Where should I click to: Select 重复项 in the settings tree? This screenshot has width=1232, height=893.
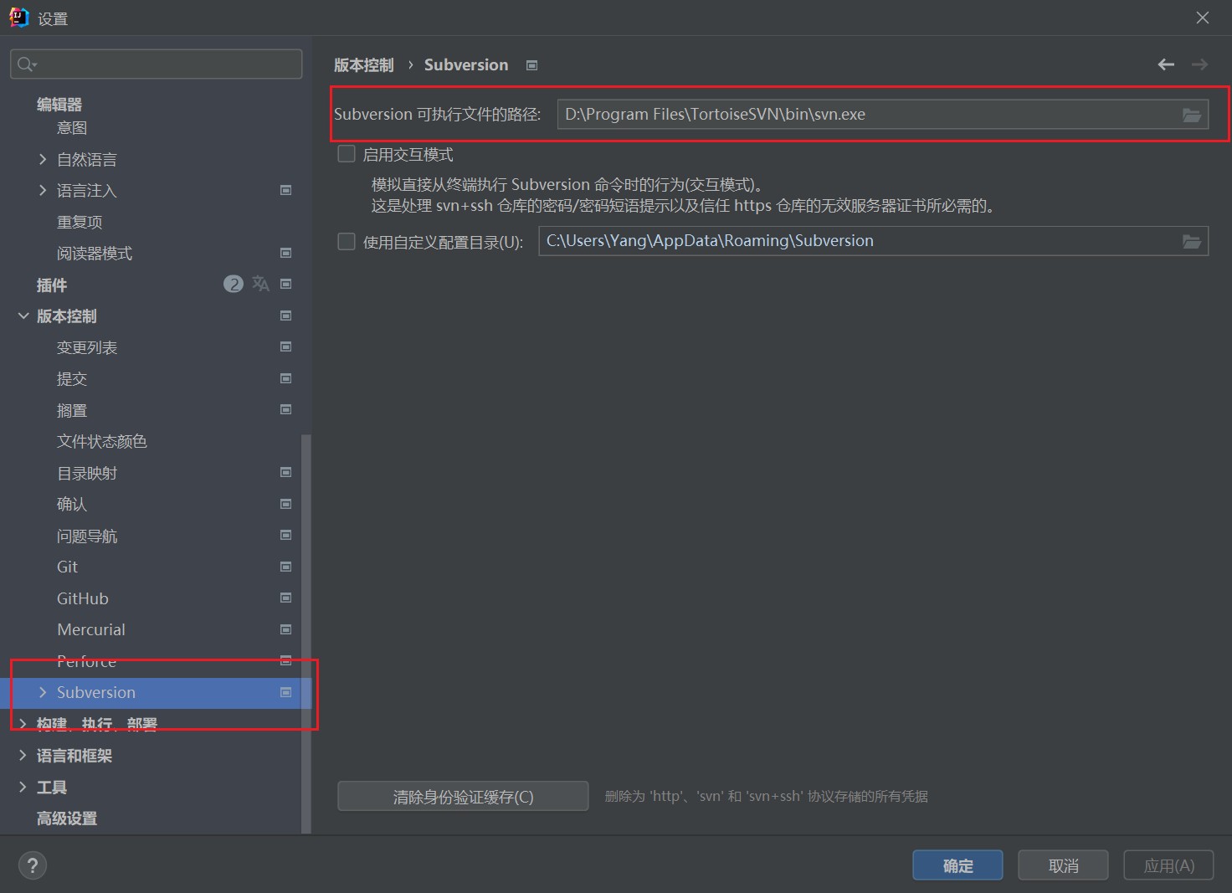pos(80,222)
